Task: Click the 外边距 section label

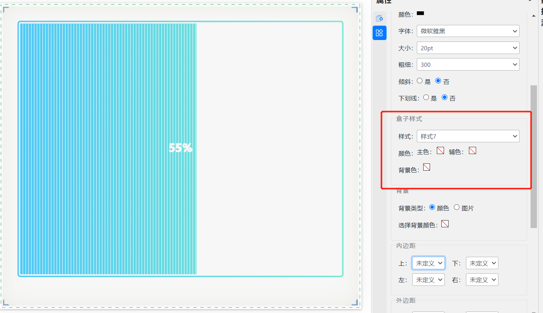Action: coord(406,300)
